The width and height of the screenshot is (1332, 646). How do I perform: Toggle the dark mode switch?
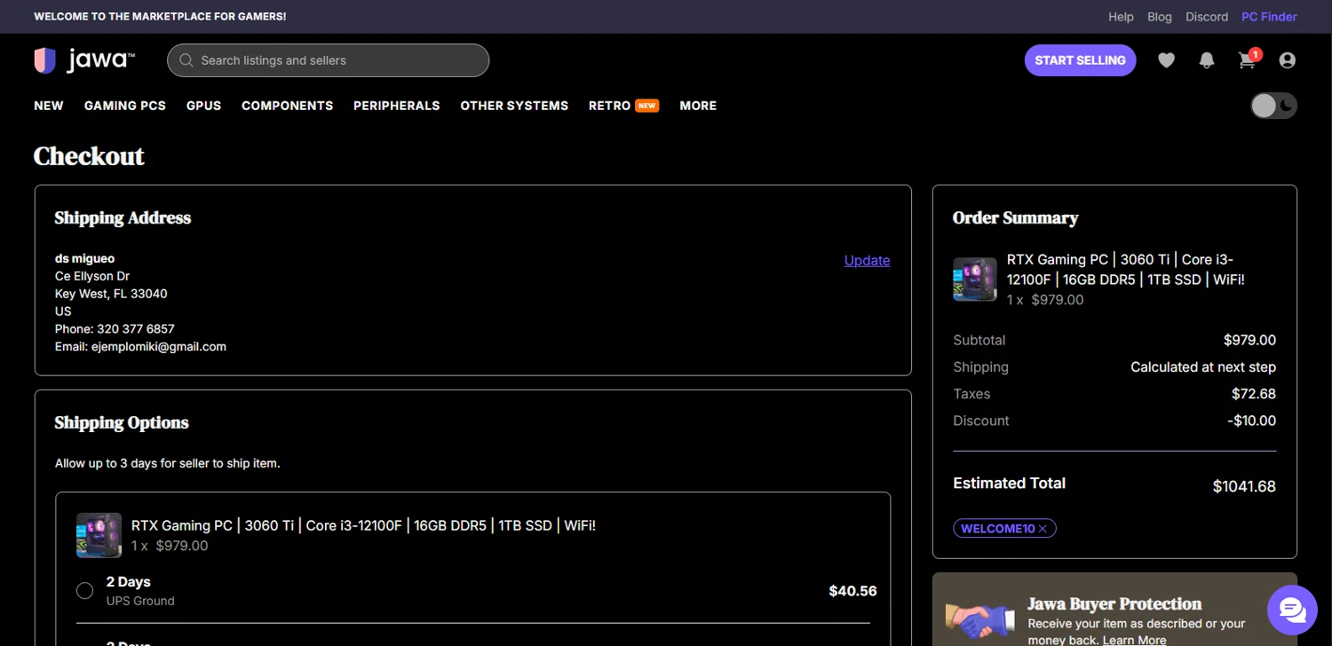coord(1273,106)
